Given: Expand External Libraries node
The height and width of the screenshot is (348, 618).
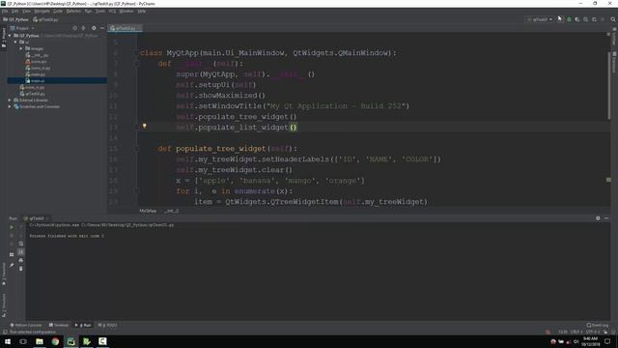Looking at the screenshot, I should click(10, 101).
